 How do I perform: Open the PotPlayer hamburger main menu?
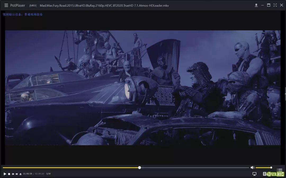tap(6, 5)
